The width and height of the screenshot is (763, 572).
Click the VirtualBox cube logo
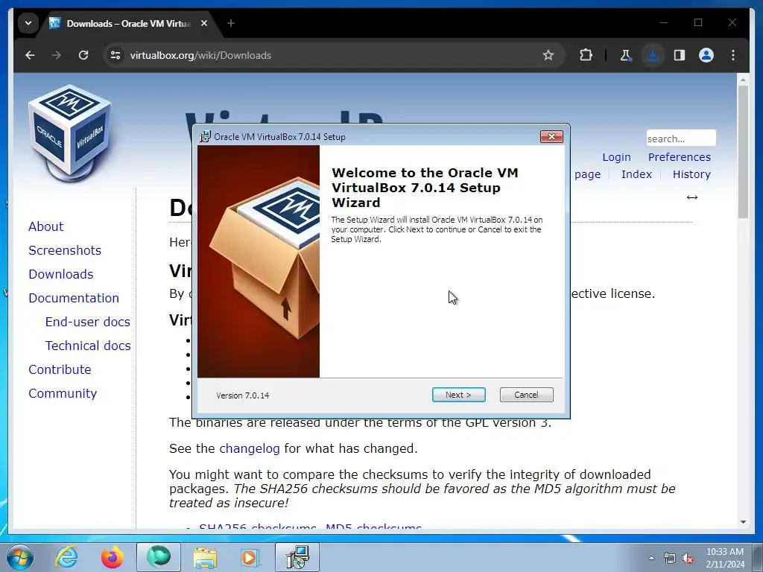tap(71, 133)
